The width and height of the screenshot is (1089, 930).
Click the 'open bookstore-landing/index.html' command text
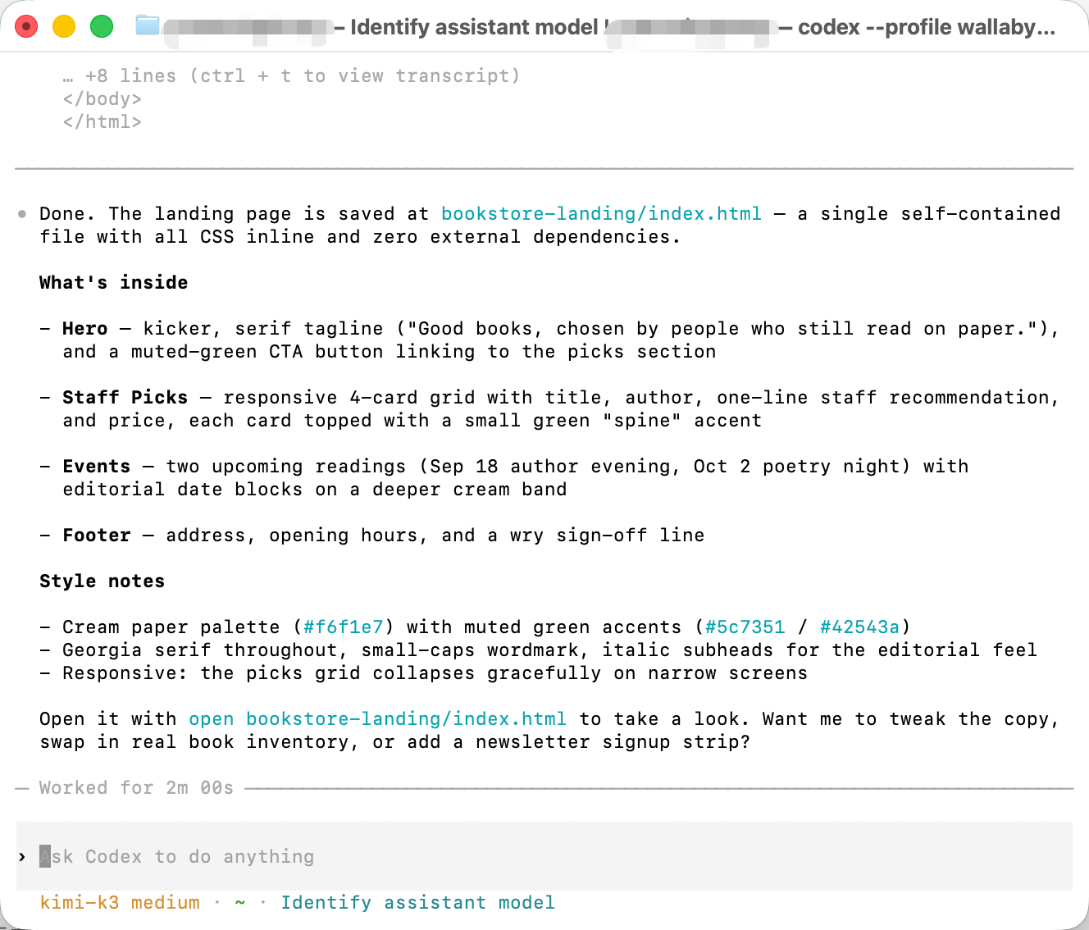click(377, 719)
